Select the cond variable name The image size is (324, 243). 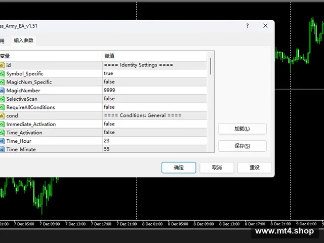tap(12, 116)
